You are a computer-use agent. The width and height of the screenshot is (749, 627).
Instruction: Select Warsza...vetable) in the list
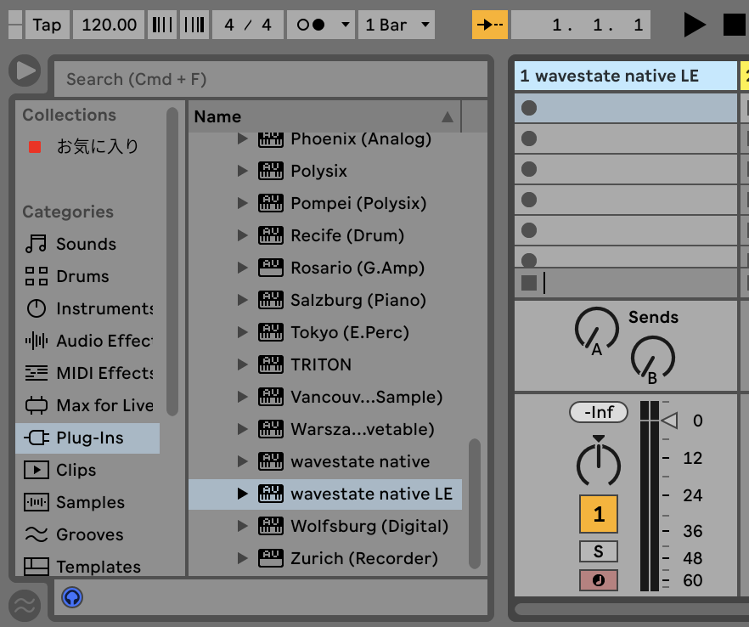pyautogui.click(x=324, y=429)
